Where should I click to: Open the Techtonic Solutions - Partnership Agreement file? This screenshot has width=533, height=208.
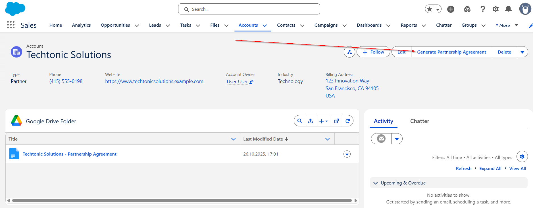point(69,154)
